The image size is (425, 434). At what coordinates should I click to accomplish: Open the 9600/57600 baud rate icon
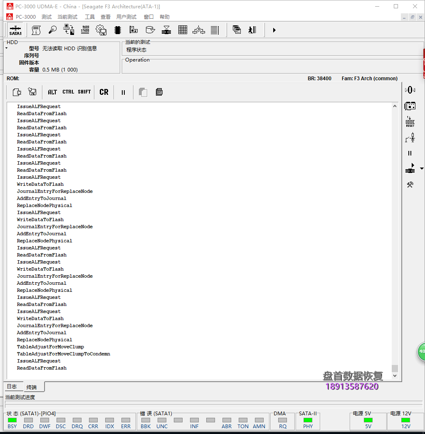tap(85, 30)
